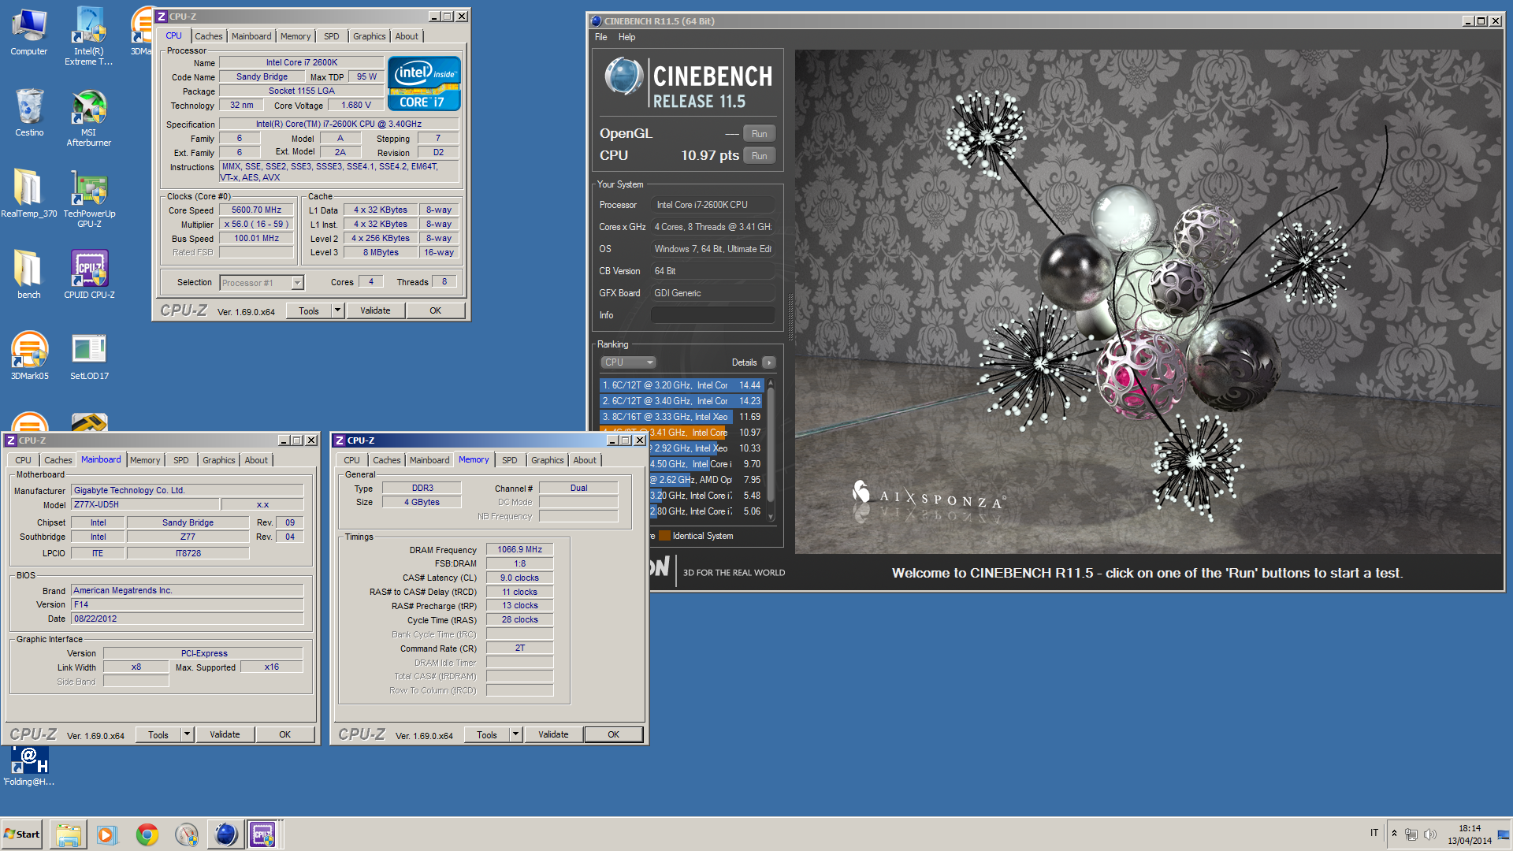
Task: Open media player taskbar icon
Action: pyautogui.click(x=107, y=834)
